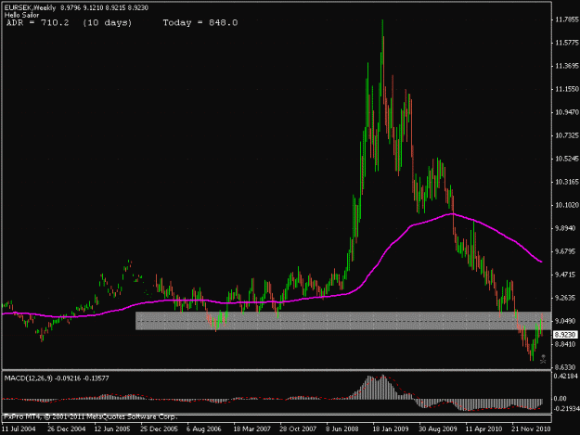Click the 11.5775 price axis label
Image resolution: width=580 pixels, height=435 pixels.
pyautogui.click(x=567, y=43)
